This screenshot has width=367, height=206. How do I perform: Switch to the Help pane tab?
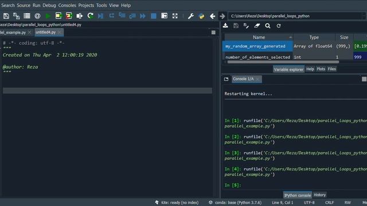310,69
